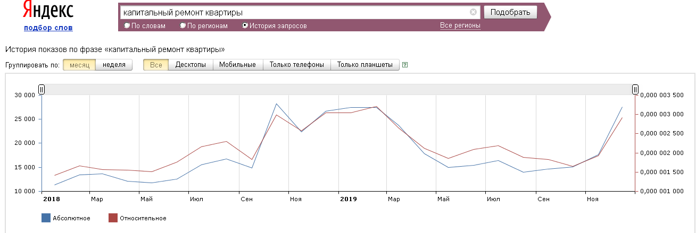Switch to «Десктопы» filter
The width and height of the screenshot is (696, 233).
tap(190, 65)
